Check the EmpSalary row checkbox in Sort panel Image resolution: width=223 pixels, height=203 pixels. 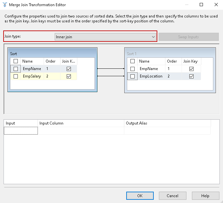coord(16,76)
